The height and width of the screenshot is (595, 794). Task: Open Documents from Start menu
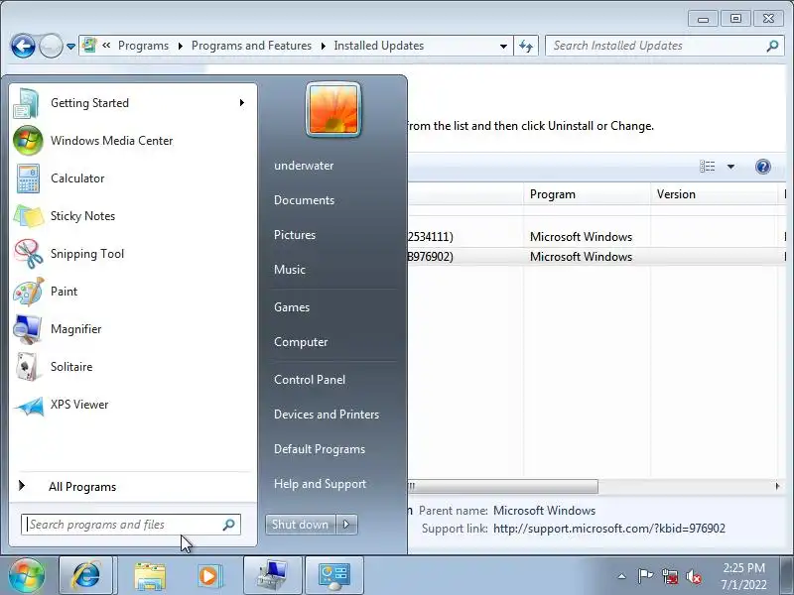pos(305,200)
